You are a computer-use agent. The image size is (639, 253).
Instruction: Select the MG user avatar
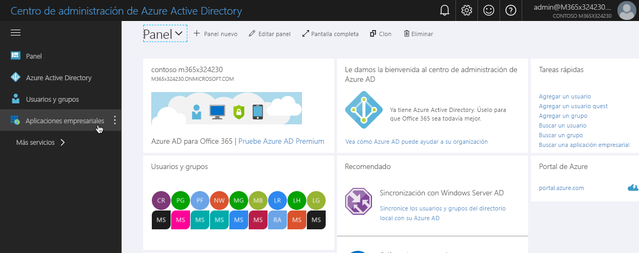pyautogui.click(x=239, y=201)
